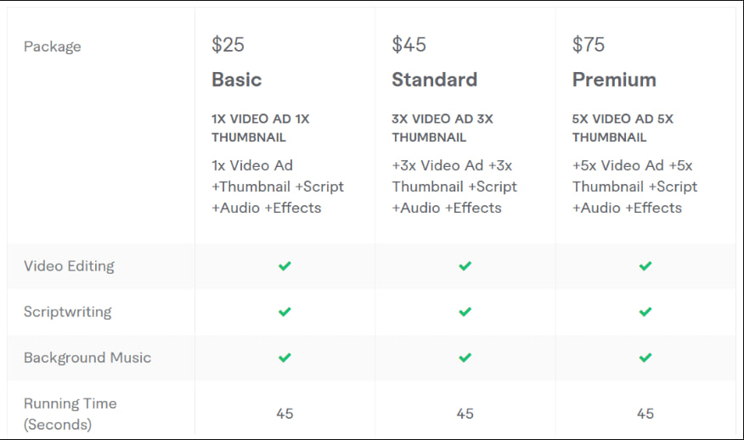Select the Premium package heading
Screen dimensions: 744x440
[x=614, y=80]
